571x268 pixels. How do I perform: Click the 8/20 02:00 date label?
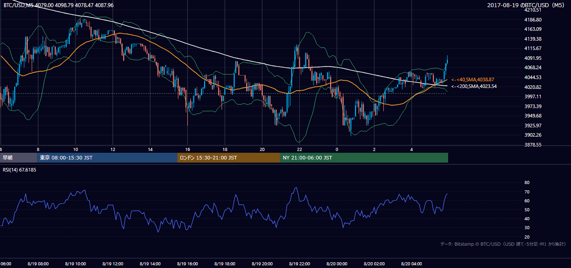coord(374,264)
